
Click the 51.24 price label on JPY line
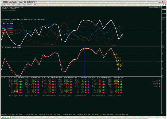[119, 58]
